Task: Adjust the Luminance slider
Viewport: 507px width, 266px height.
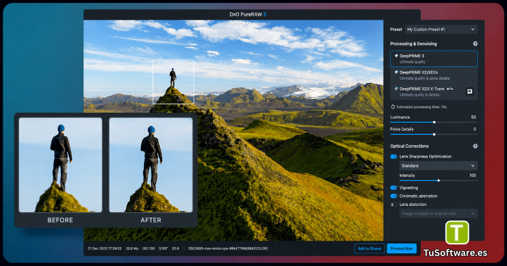Action: (434, 122)
